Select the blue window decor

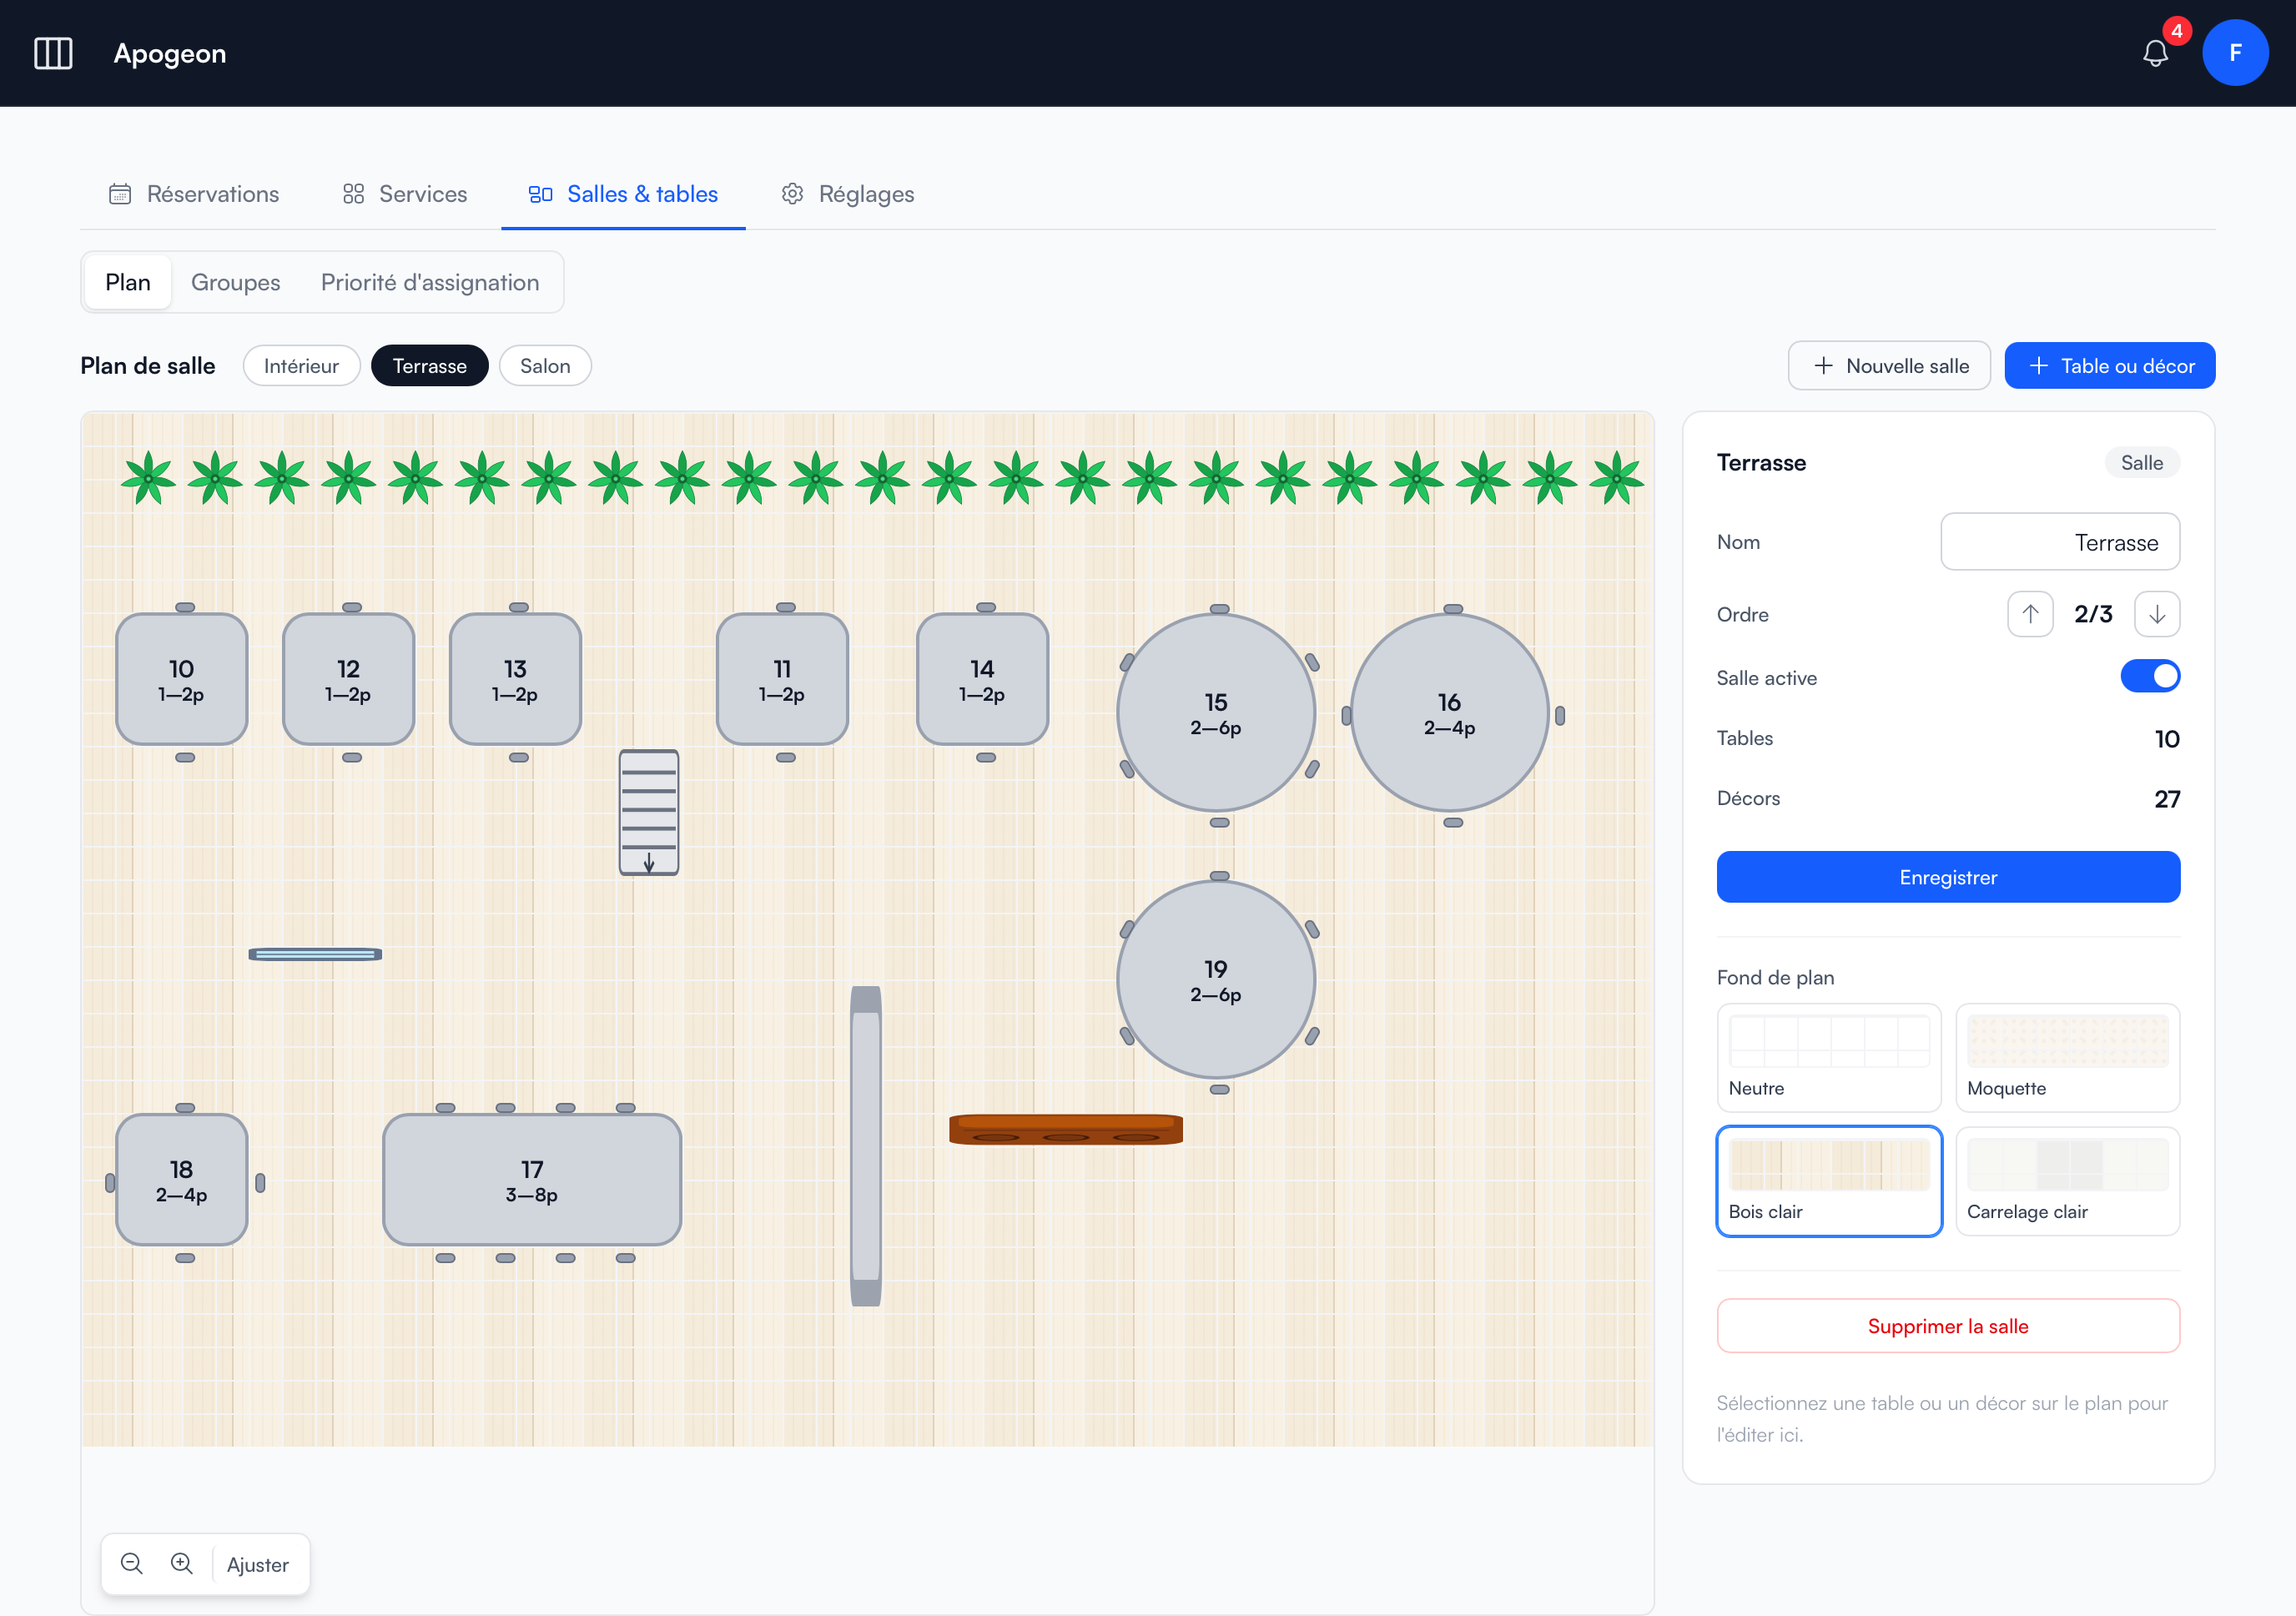(315, 954)
